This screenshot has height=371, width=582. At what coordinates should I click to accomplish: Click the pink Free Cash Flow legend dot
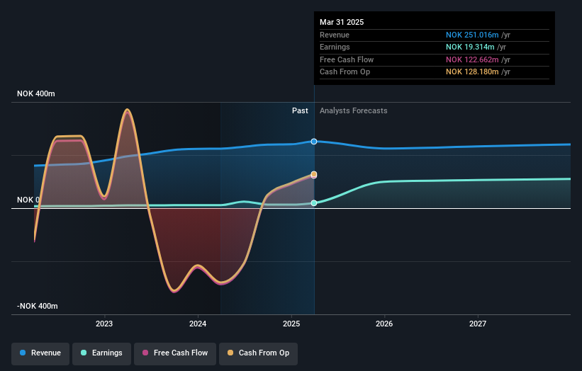145,353
